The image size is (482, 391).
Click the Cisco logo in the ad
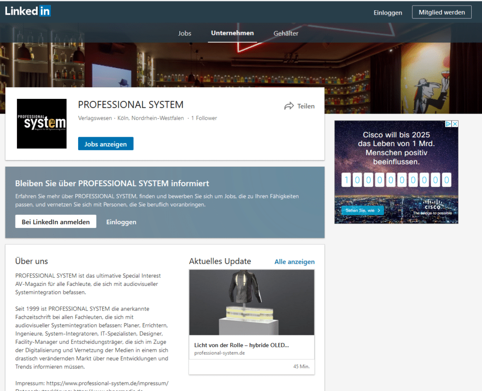pos(433,204)
